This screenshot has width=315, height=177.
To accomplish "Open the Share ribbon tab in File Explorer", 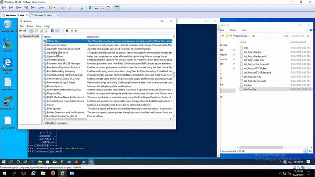I will tap(233, 30).
